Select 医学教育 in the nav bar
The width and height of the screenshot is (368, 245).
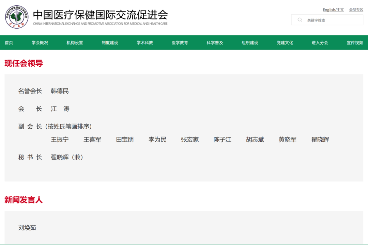click(x=180, y=43)
